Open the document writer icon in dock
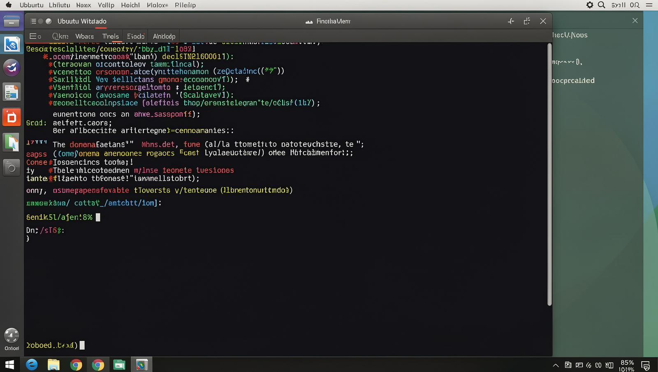The width and height of the screenshot is (658, 372). point(12,92)
